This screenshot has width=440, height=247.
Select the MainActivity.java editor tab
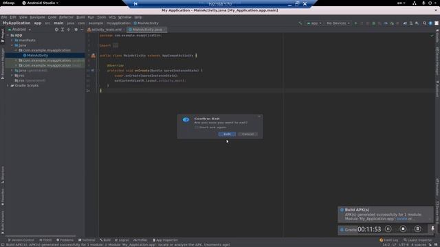(146, 30)
